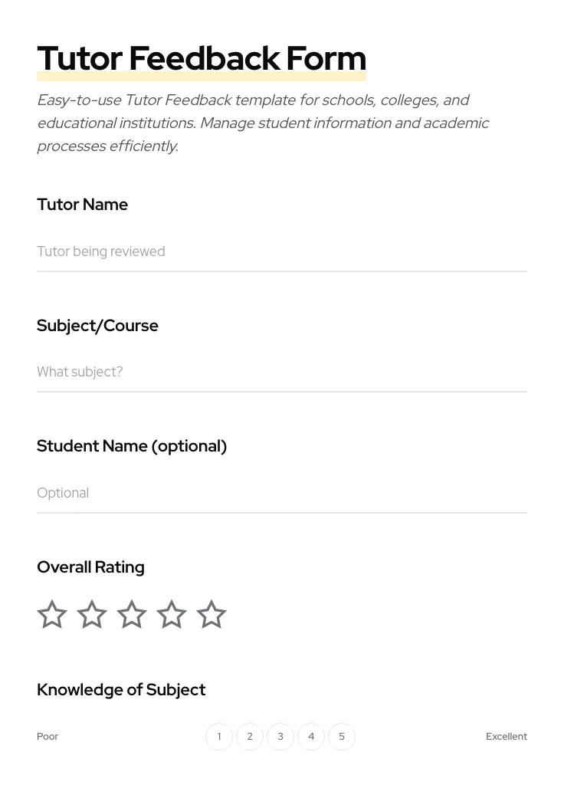Give a five-star Overall Rating
Image resolution: width=564 pixels, height=785 pixels.
(211, 614)
